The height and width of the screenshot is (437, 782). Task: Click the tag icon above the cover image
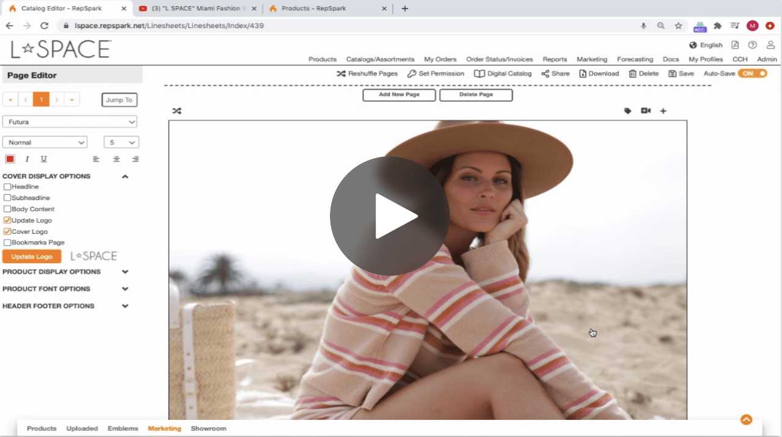point(627,111)
